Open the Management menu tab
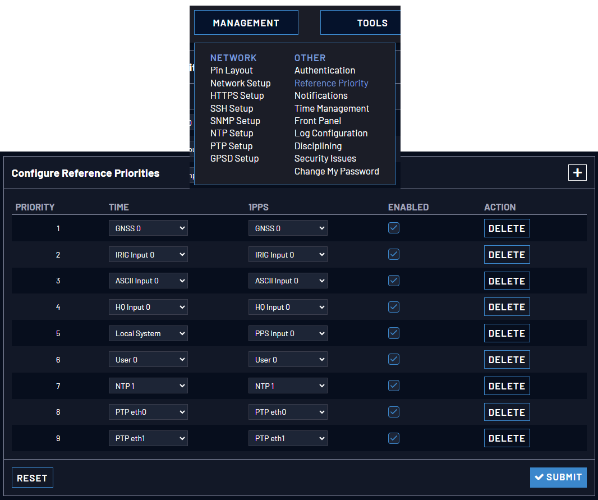This screenshot has height=500, width=598. (x=246, y=22)
